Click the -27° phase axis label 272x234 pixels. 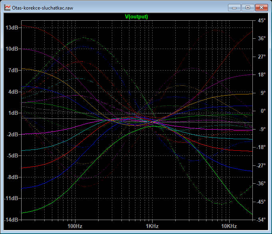pos(261,165)
